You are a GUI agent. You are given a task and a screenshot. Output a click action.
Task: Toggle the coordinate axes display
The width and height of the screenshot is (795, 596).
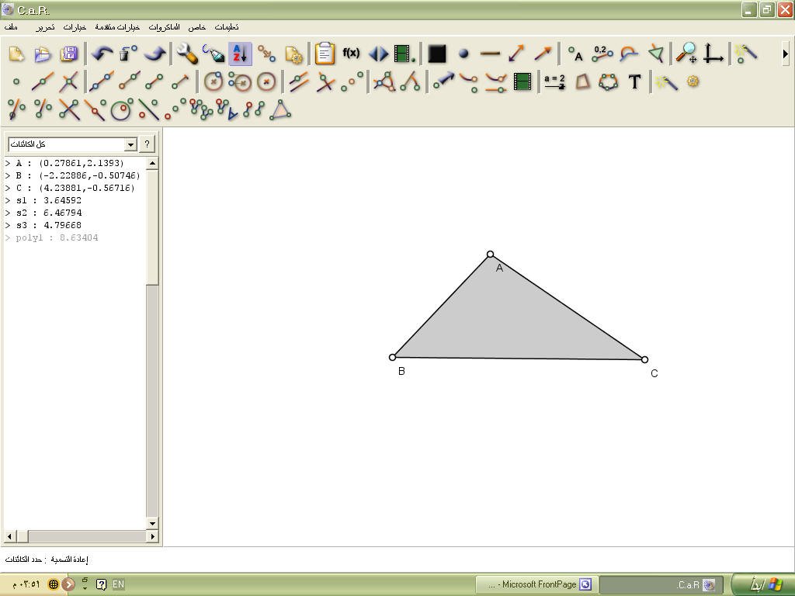pos(713,54)
